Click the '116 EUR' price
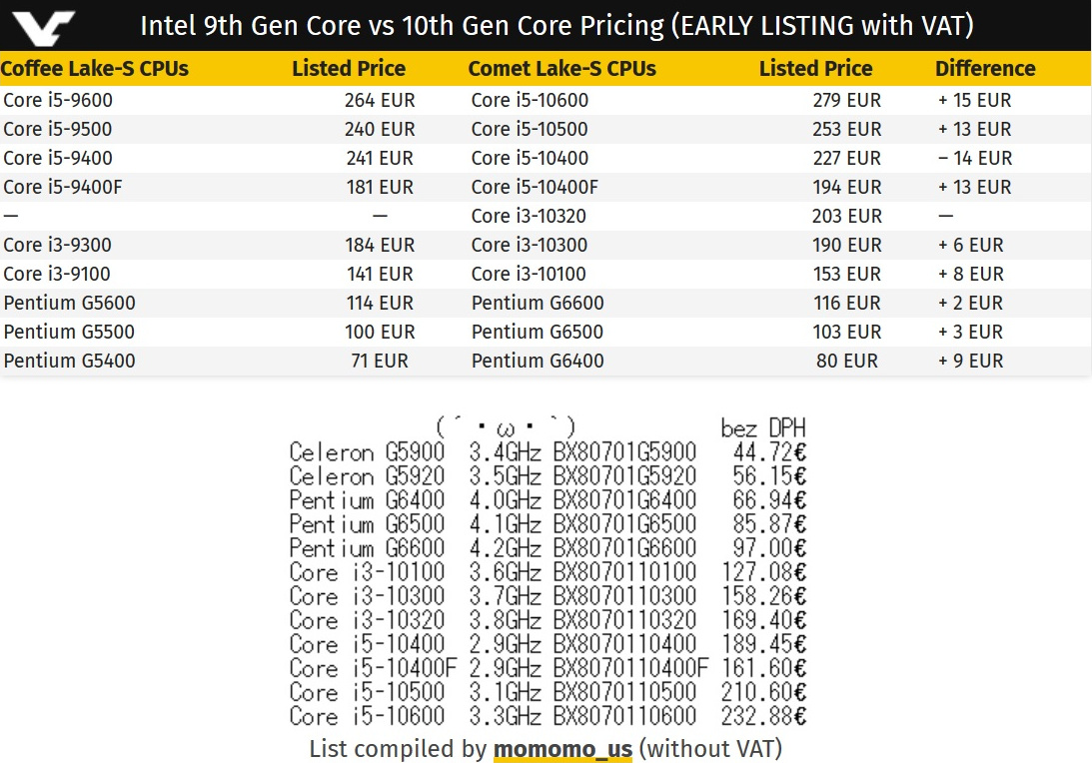 [847, 303]
